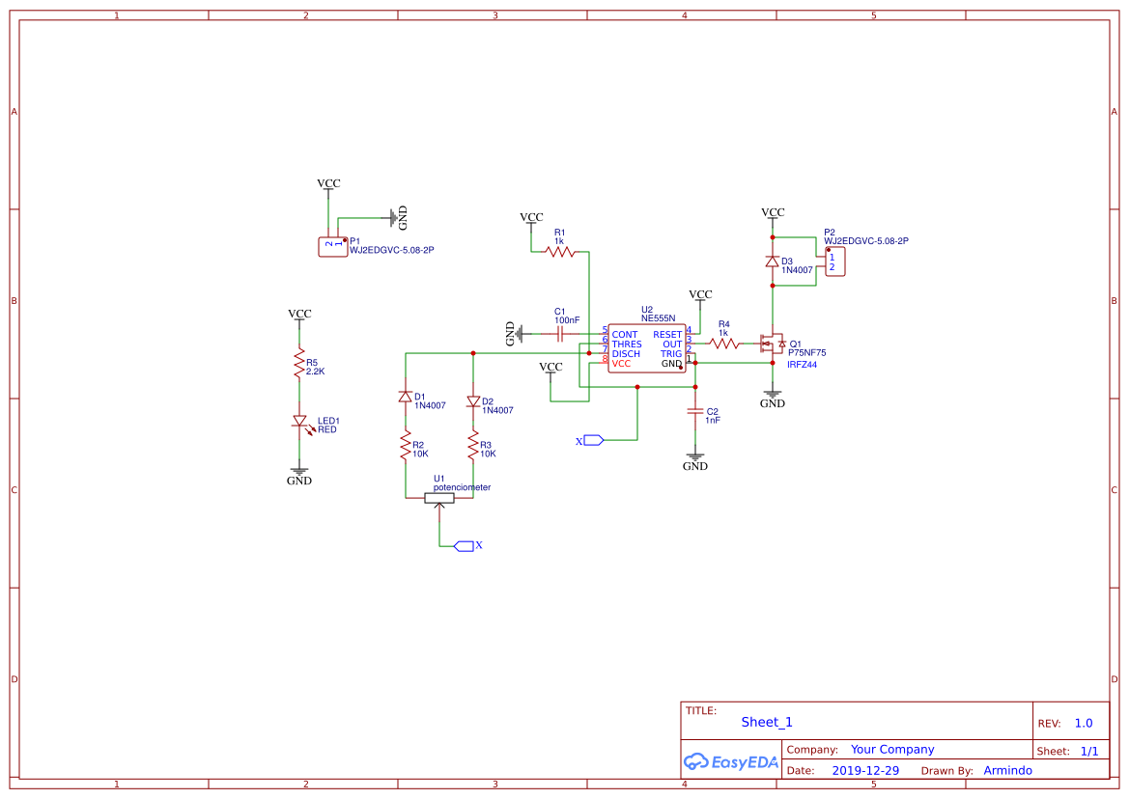The width and height of the screenshot is (1129, 799).
Task: Select the potentiometer symbol U1
Action: point(440,496)
